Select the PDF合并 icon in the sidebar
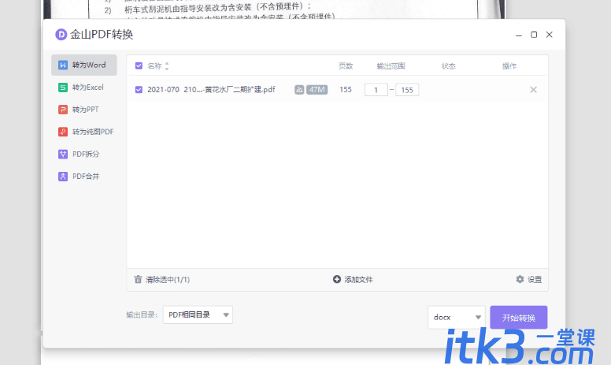Screen dimensions: 611x365 click(x=63, y=177)
